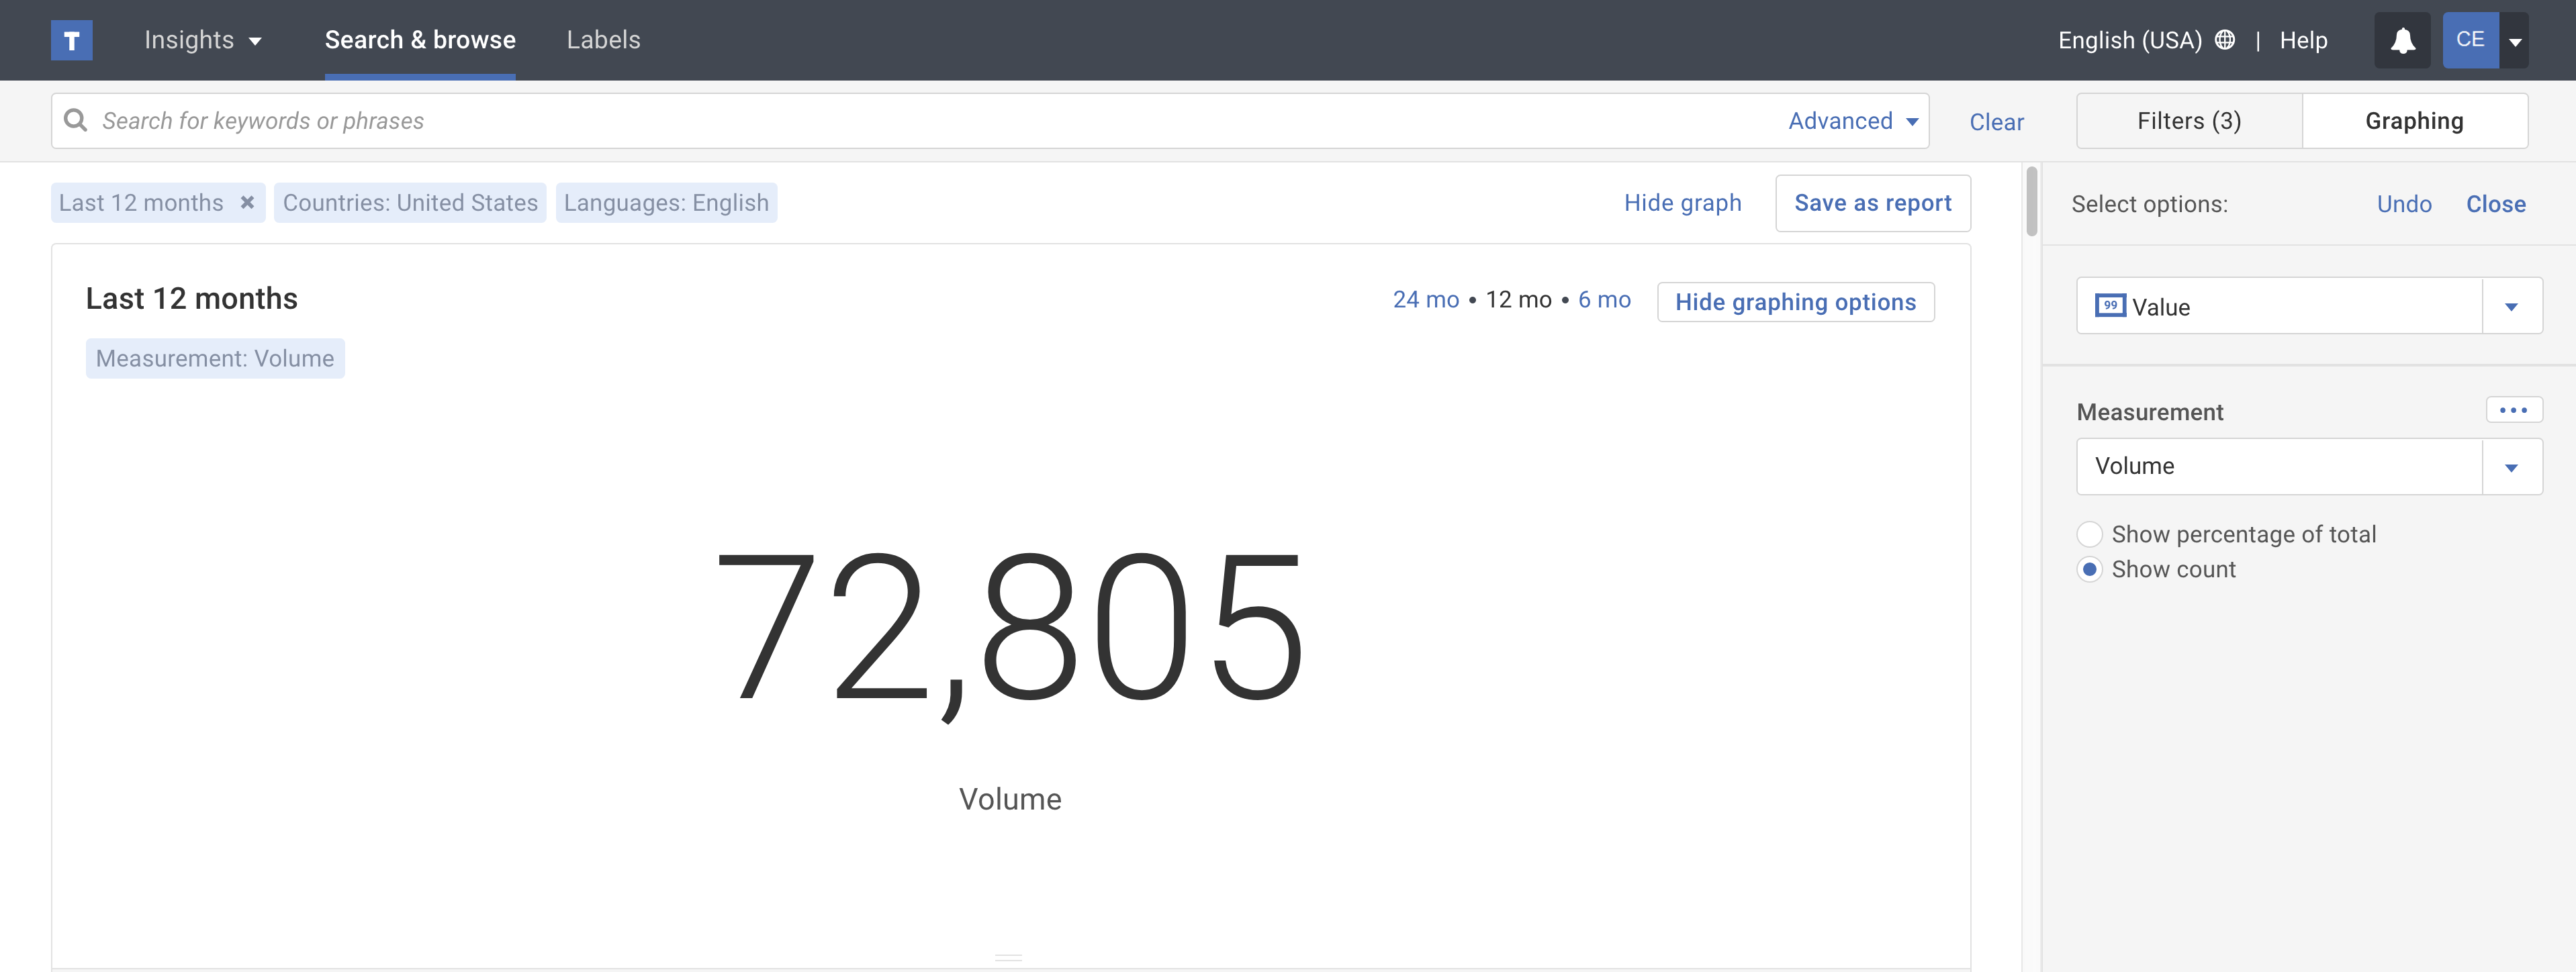Screen dimensions: 2576x972
Task: Click the CE user avatar
Action: (x=2469, y=40)
